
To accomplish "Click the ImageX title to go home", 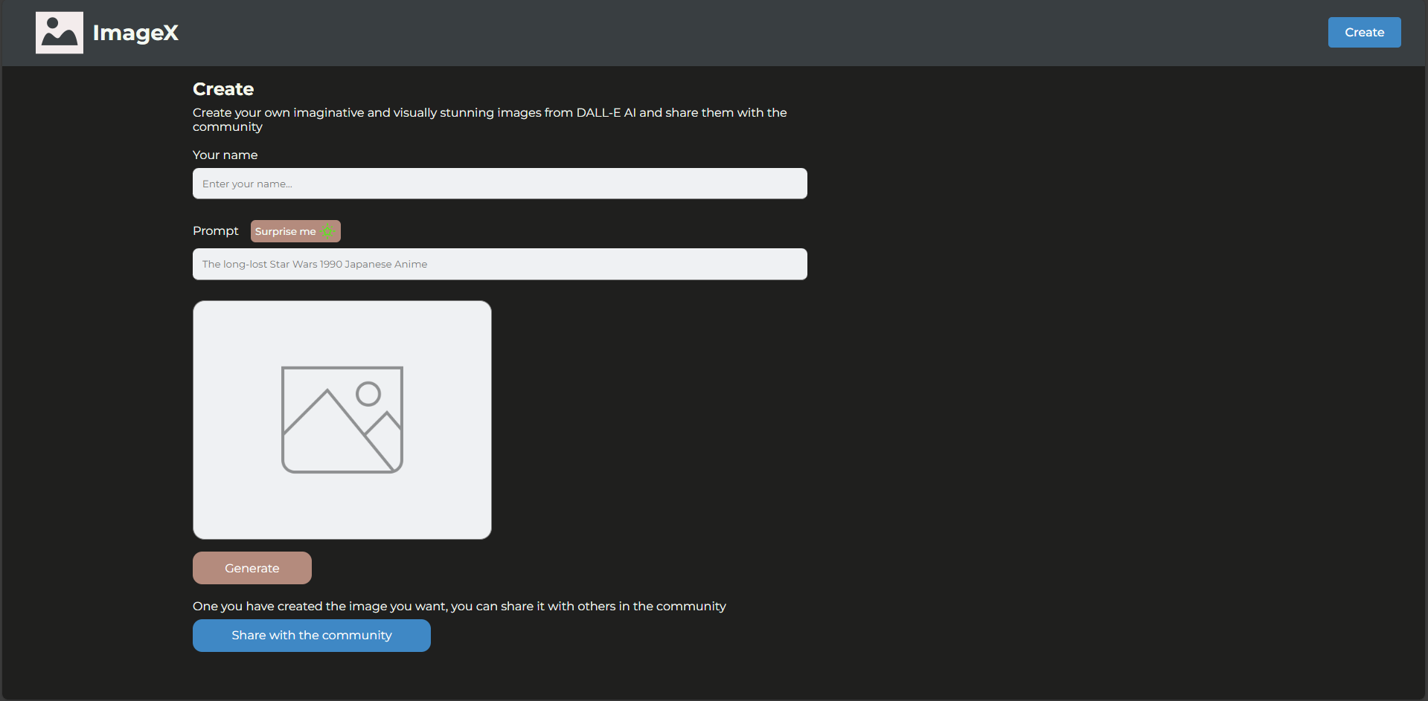I will pos(135,32).
